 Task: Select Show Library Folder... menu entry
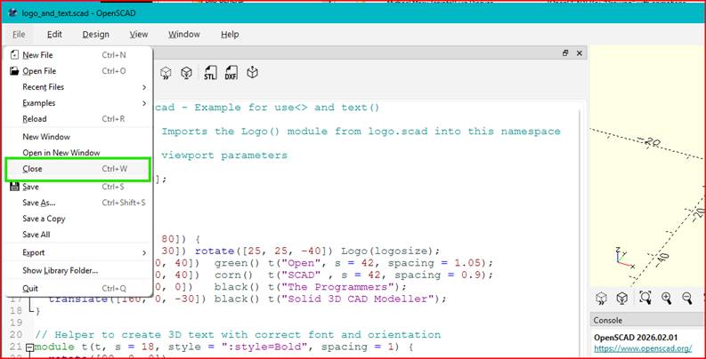78,270
